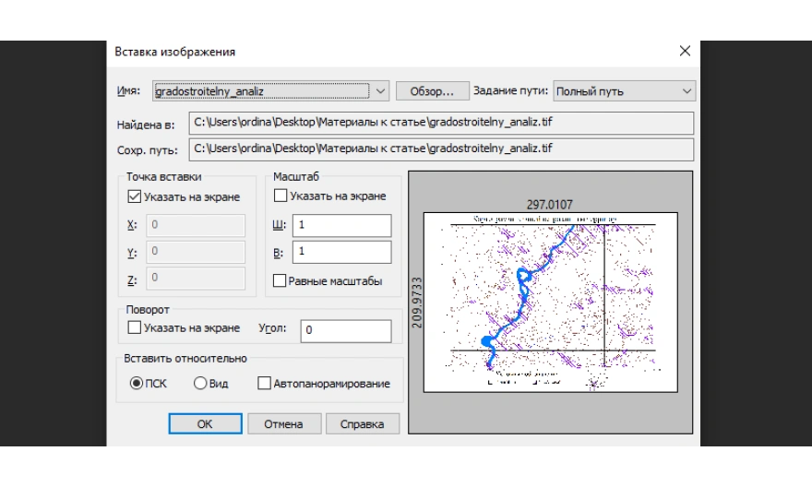This screenshot has width=812, height=487.
Task: Click the map image preview thumbnail
Action: tap(550, 301)
